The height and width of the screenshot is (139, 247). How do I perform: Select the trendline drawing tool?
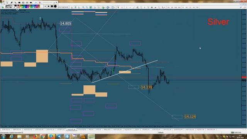coord(134,7)
